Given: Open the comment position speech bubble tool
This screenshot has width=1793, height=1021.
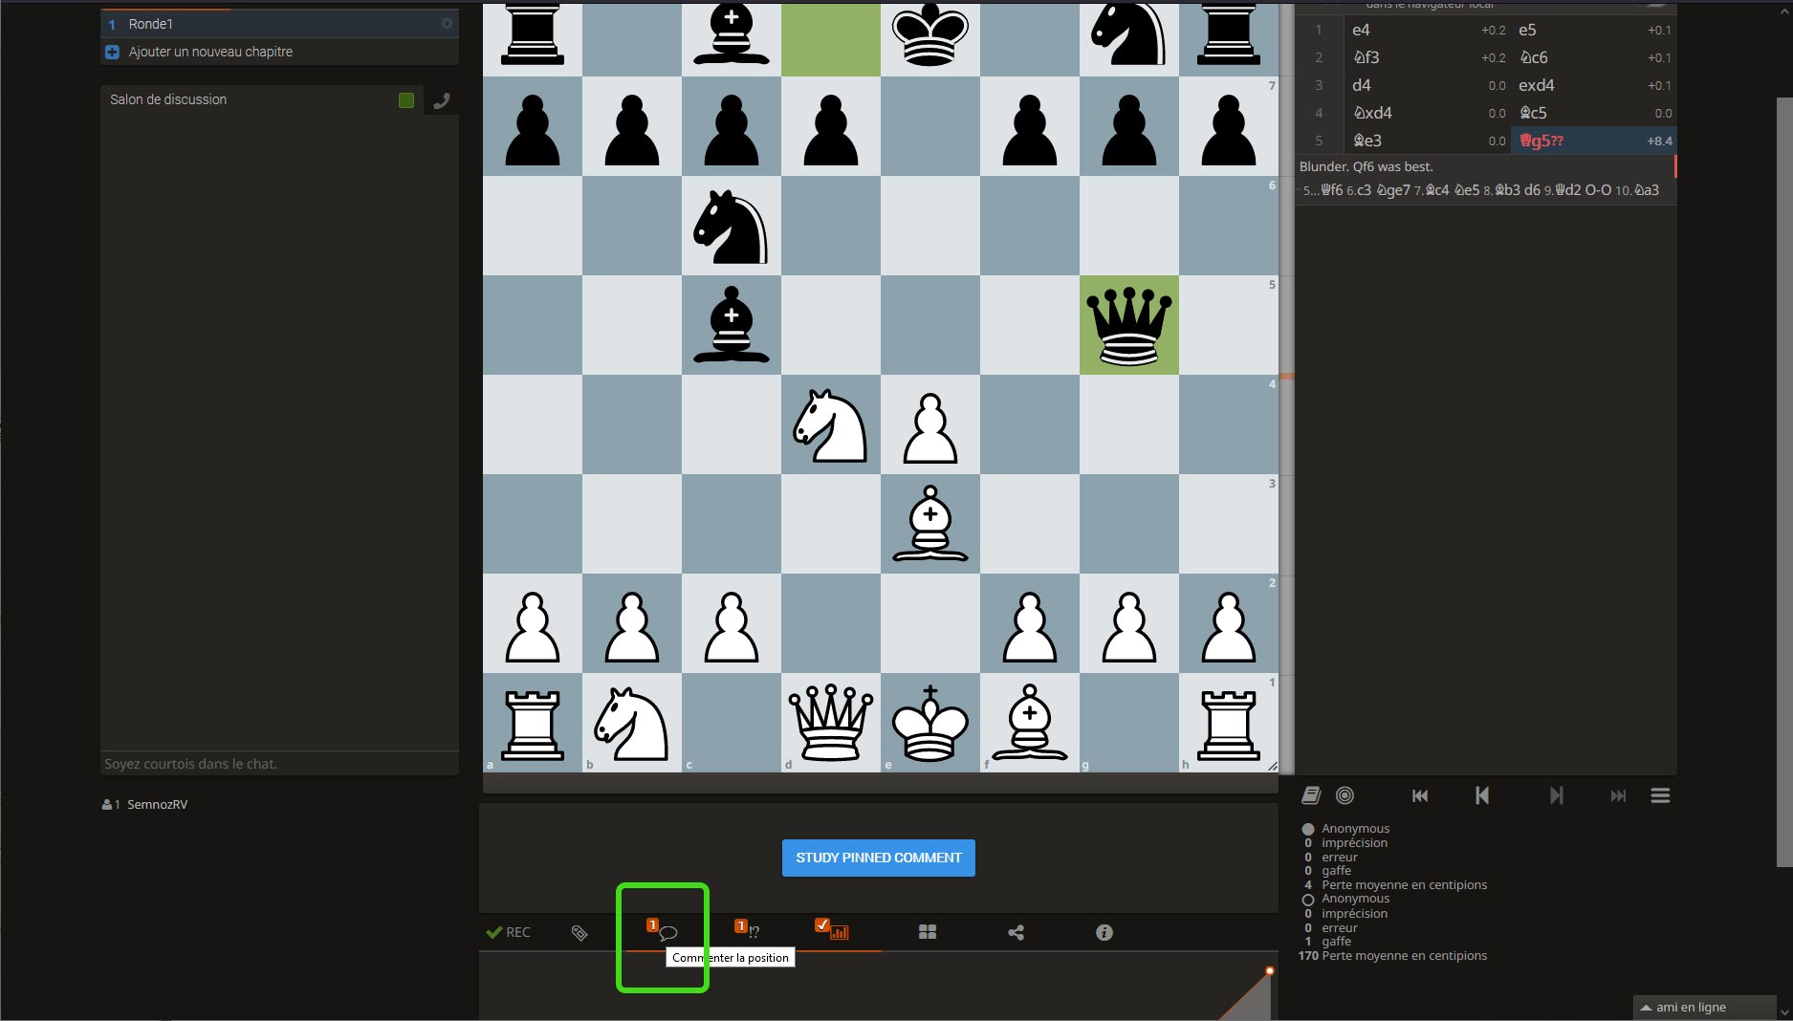Looking at the screenshot, I should coord(667,932).
